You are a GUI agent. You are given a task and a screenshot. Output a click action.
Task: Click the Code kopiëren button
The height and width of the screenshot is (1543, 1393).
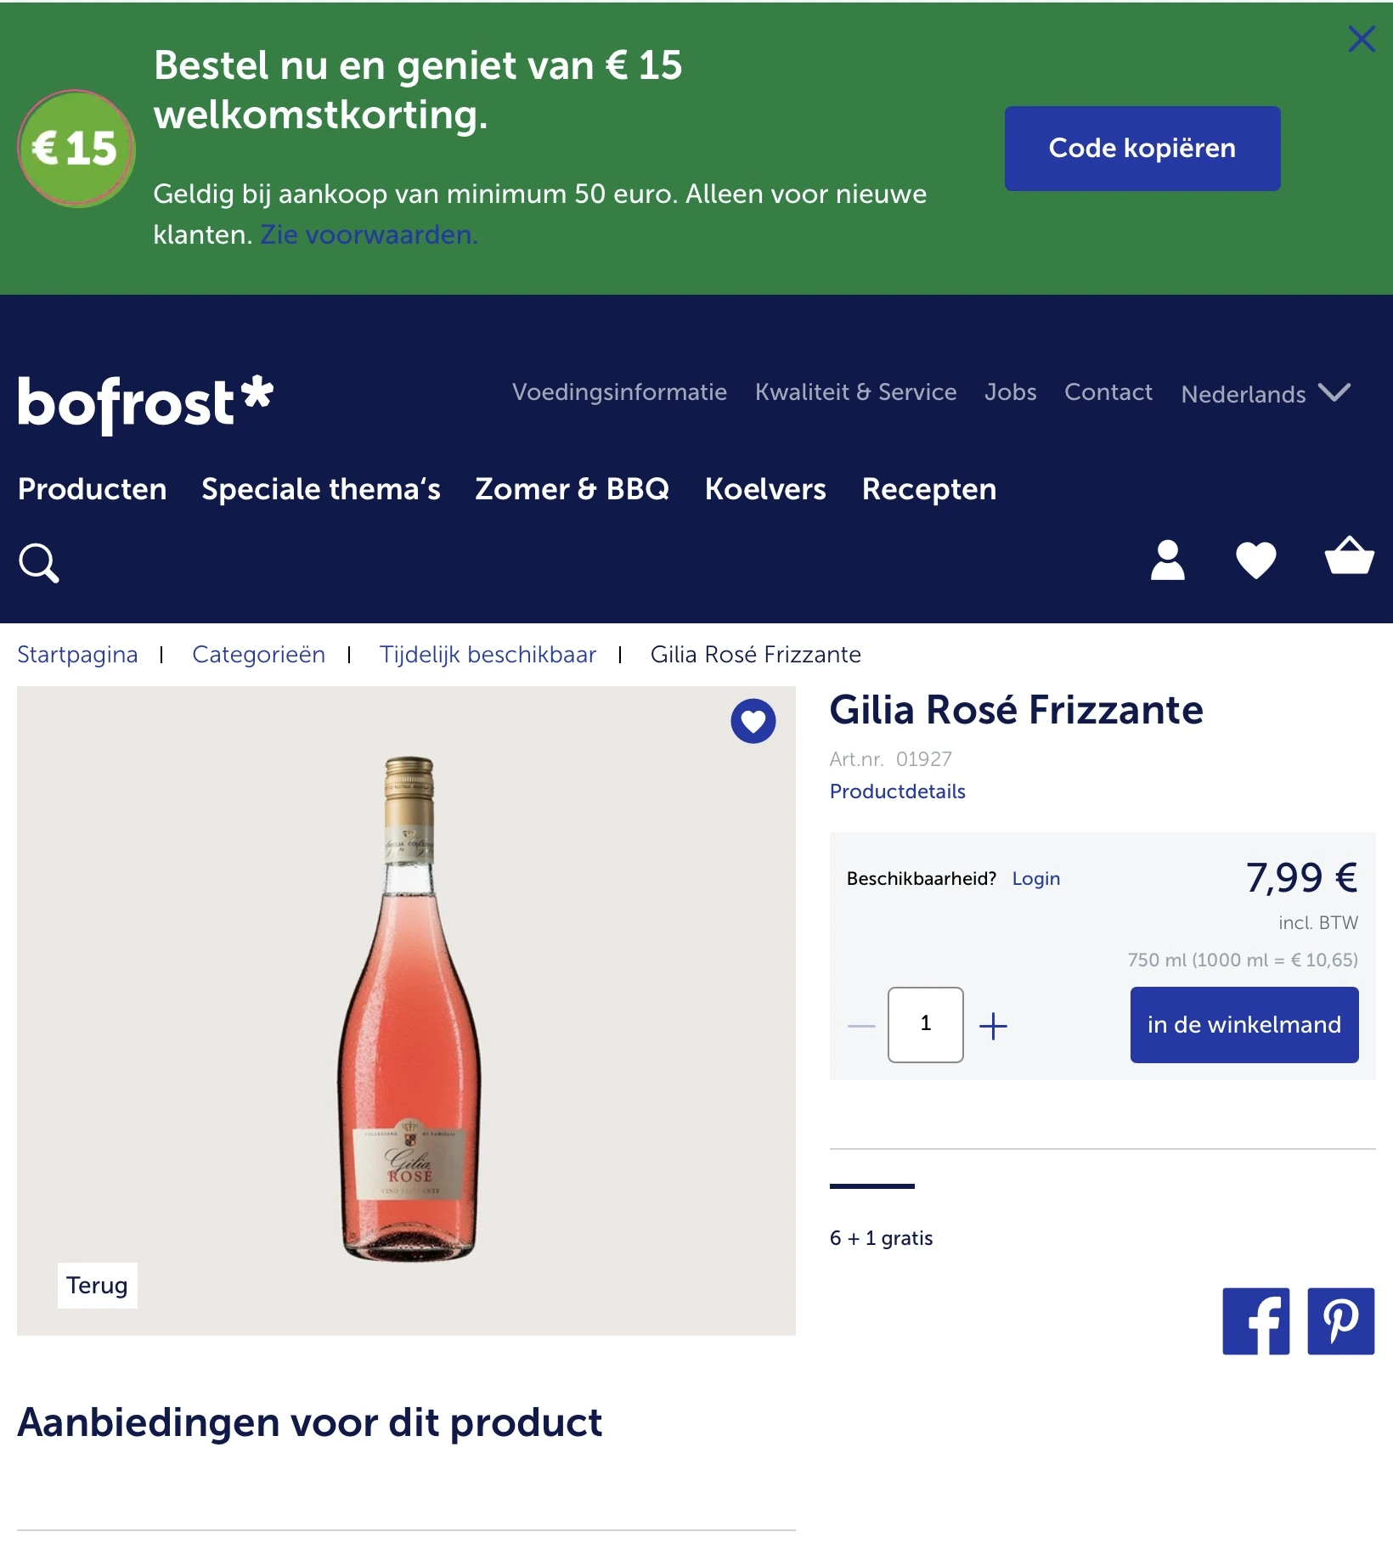(x=1142, y=149)
